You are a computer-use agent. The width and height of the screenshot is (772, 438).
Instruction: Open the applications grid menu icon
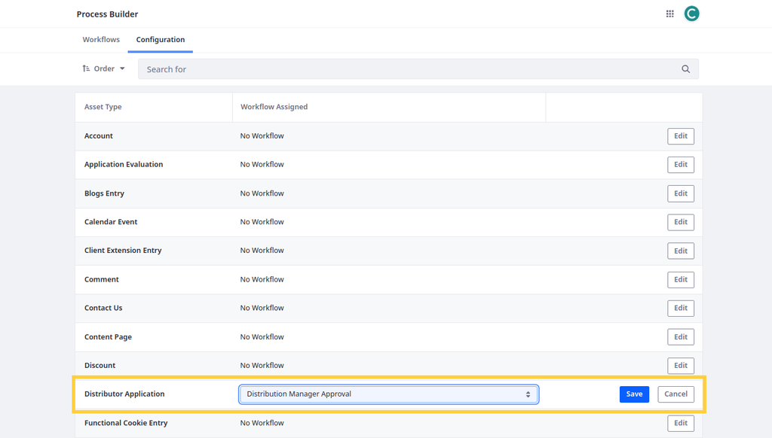coord(669,14)
